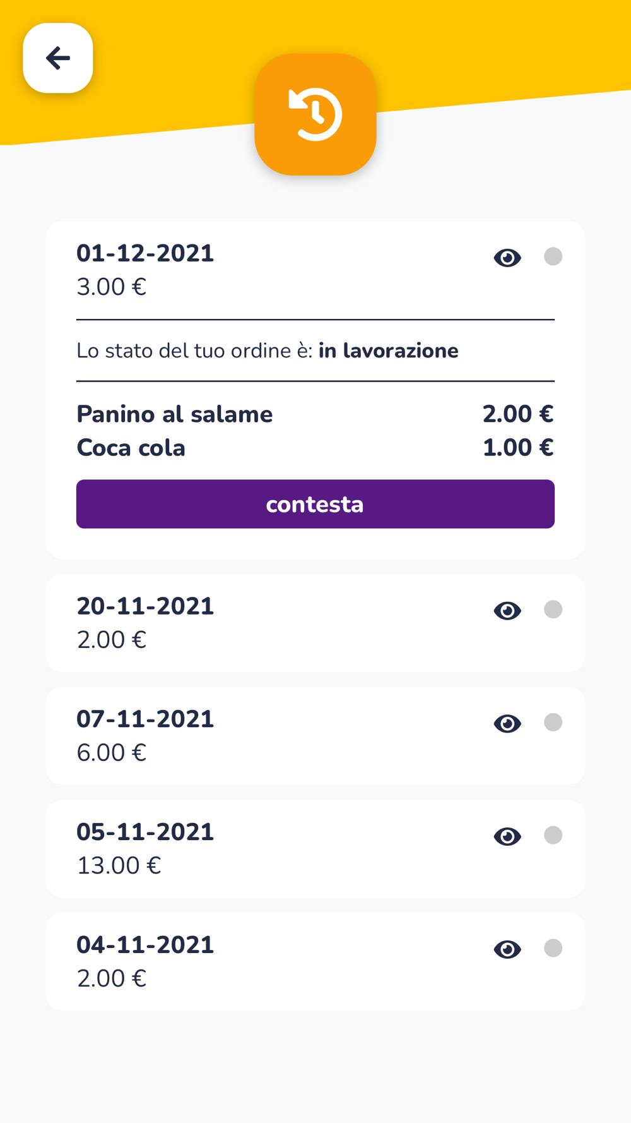Tap the back arrow button
631x1123 pixels.
click(58, 58)
